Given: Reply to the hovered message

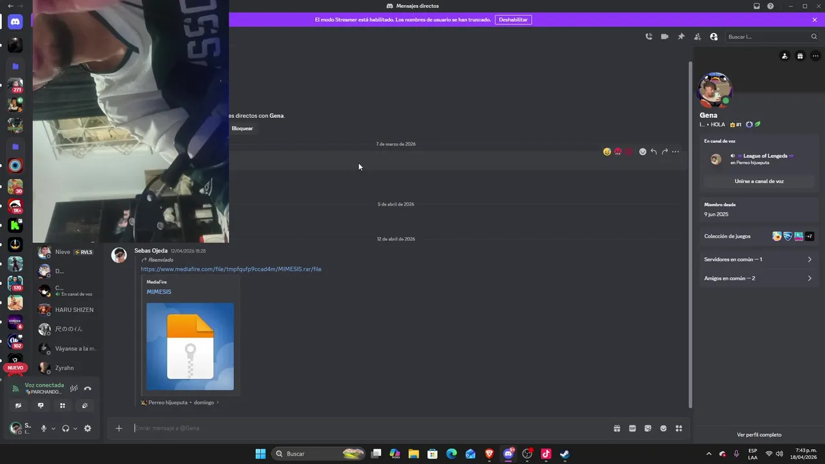Looking at the screenshot, I should coord(654,152).
